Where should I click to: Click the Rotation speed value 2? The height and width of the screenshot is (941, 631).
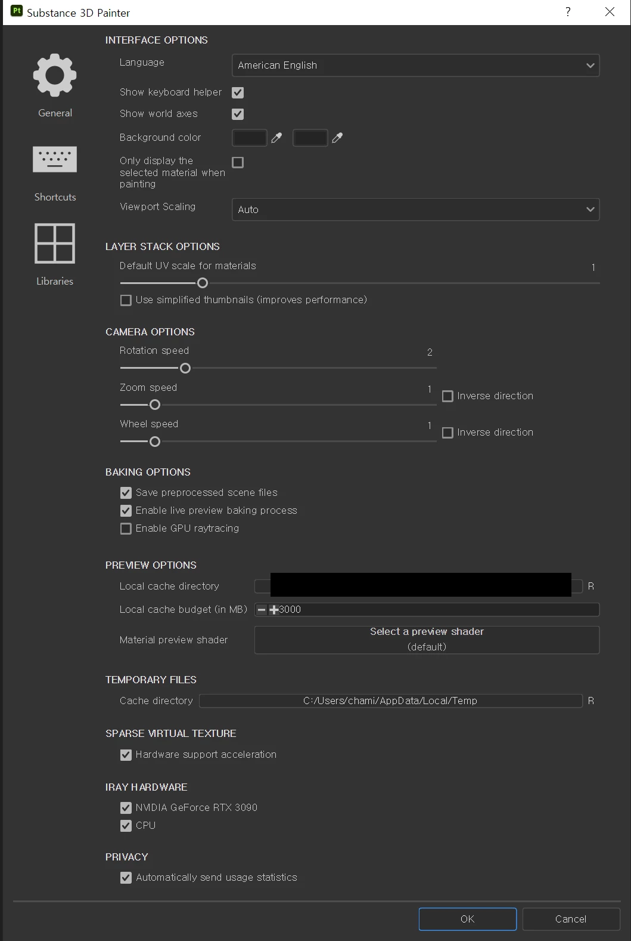(x=430, y=352)
